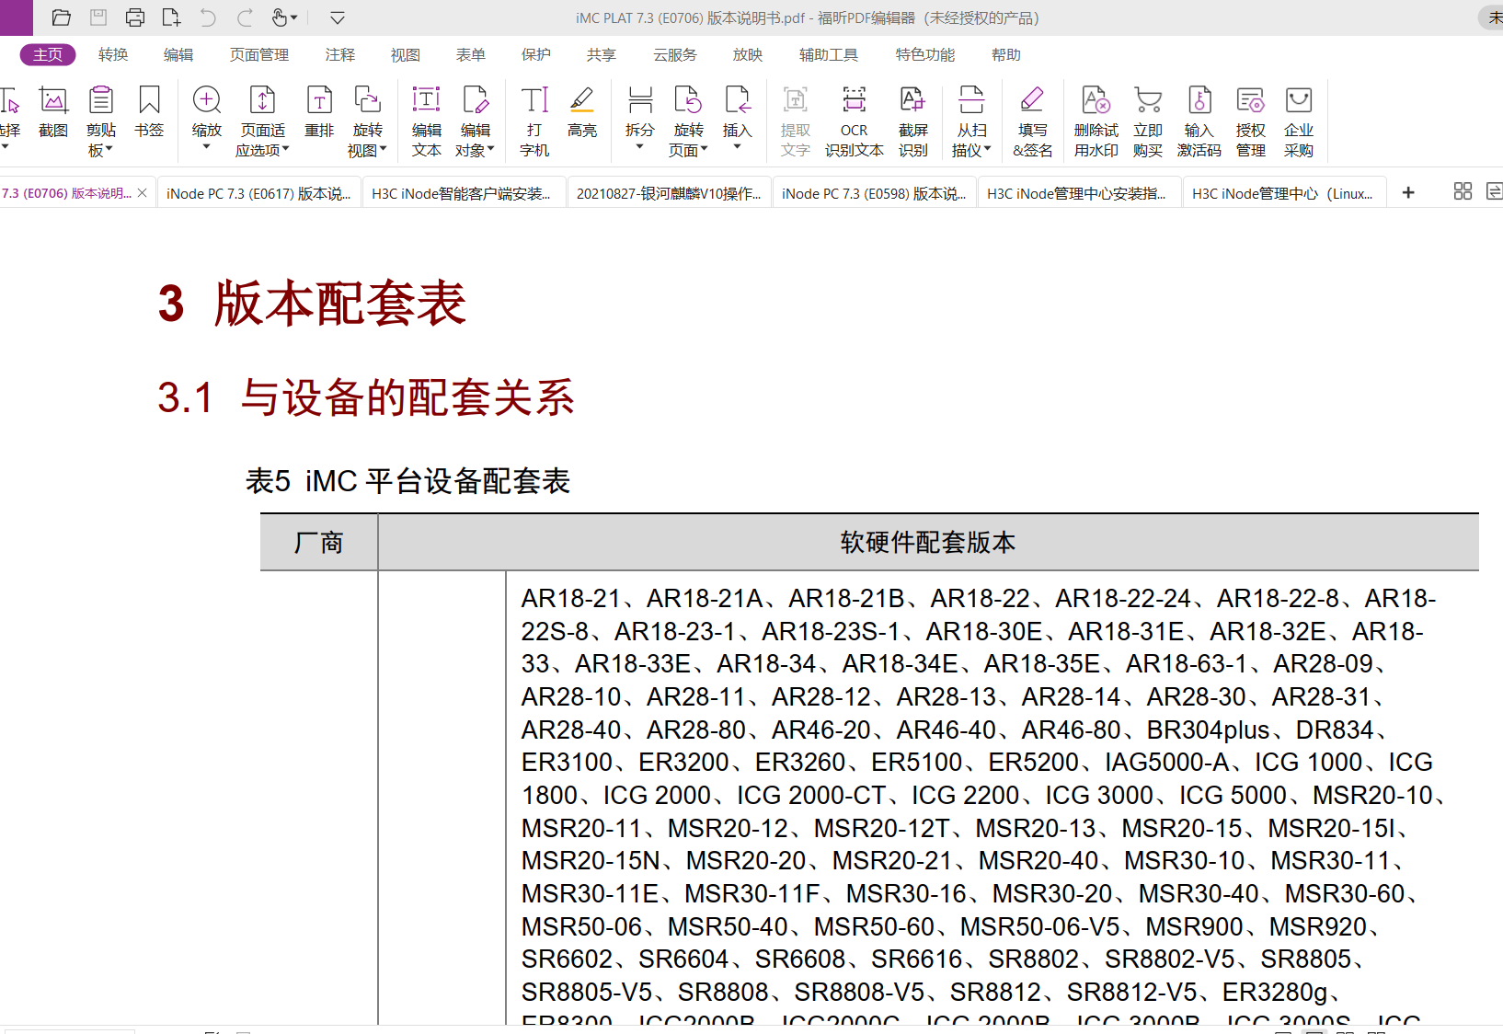Open the 帮助 help ribbon tab
Screen dimensions: 1503x1034
[x=1006, y=55]
